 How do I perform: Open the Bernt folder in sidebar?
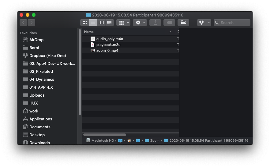tap(31, 48)
